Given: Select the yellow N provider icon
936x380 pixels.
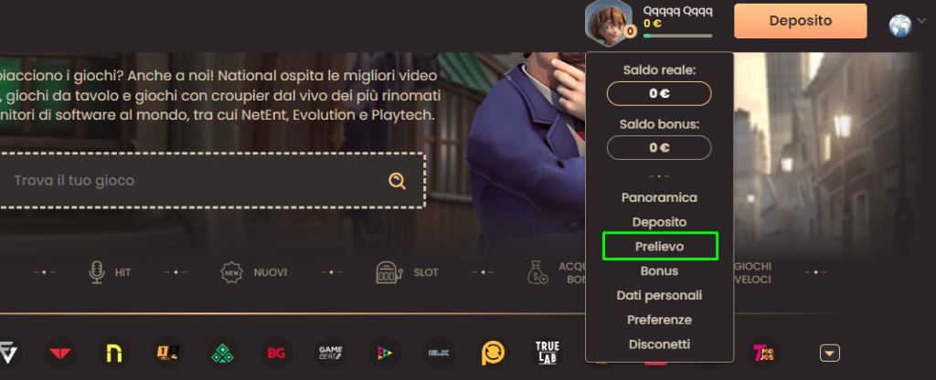Looking at the screenshot, I should [x=114, y=353].
